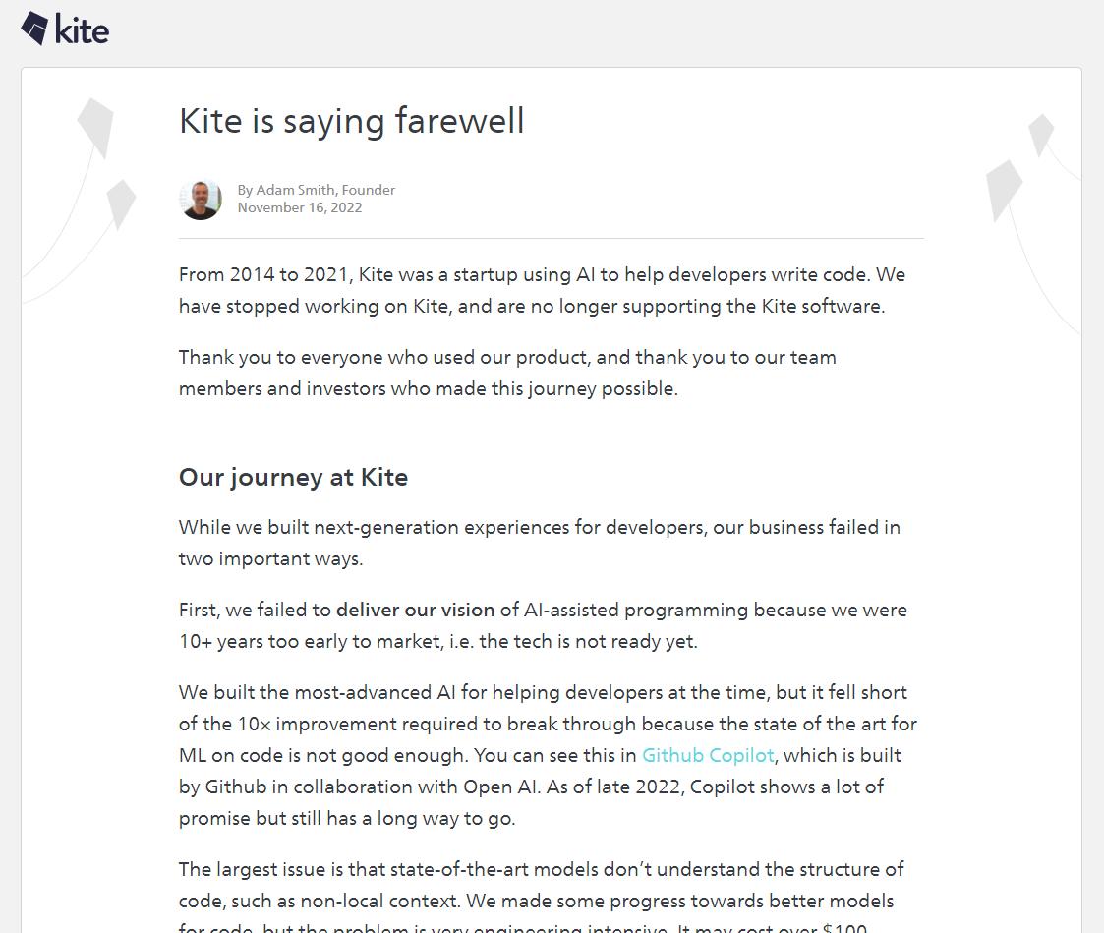Click the divider line below the byline
This screenshot has height=933, width=1104.
[x=551, y=238]
